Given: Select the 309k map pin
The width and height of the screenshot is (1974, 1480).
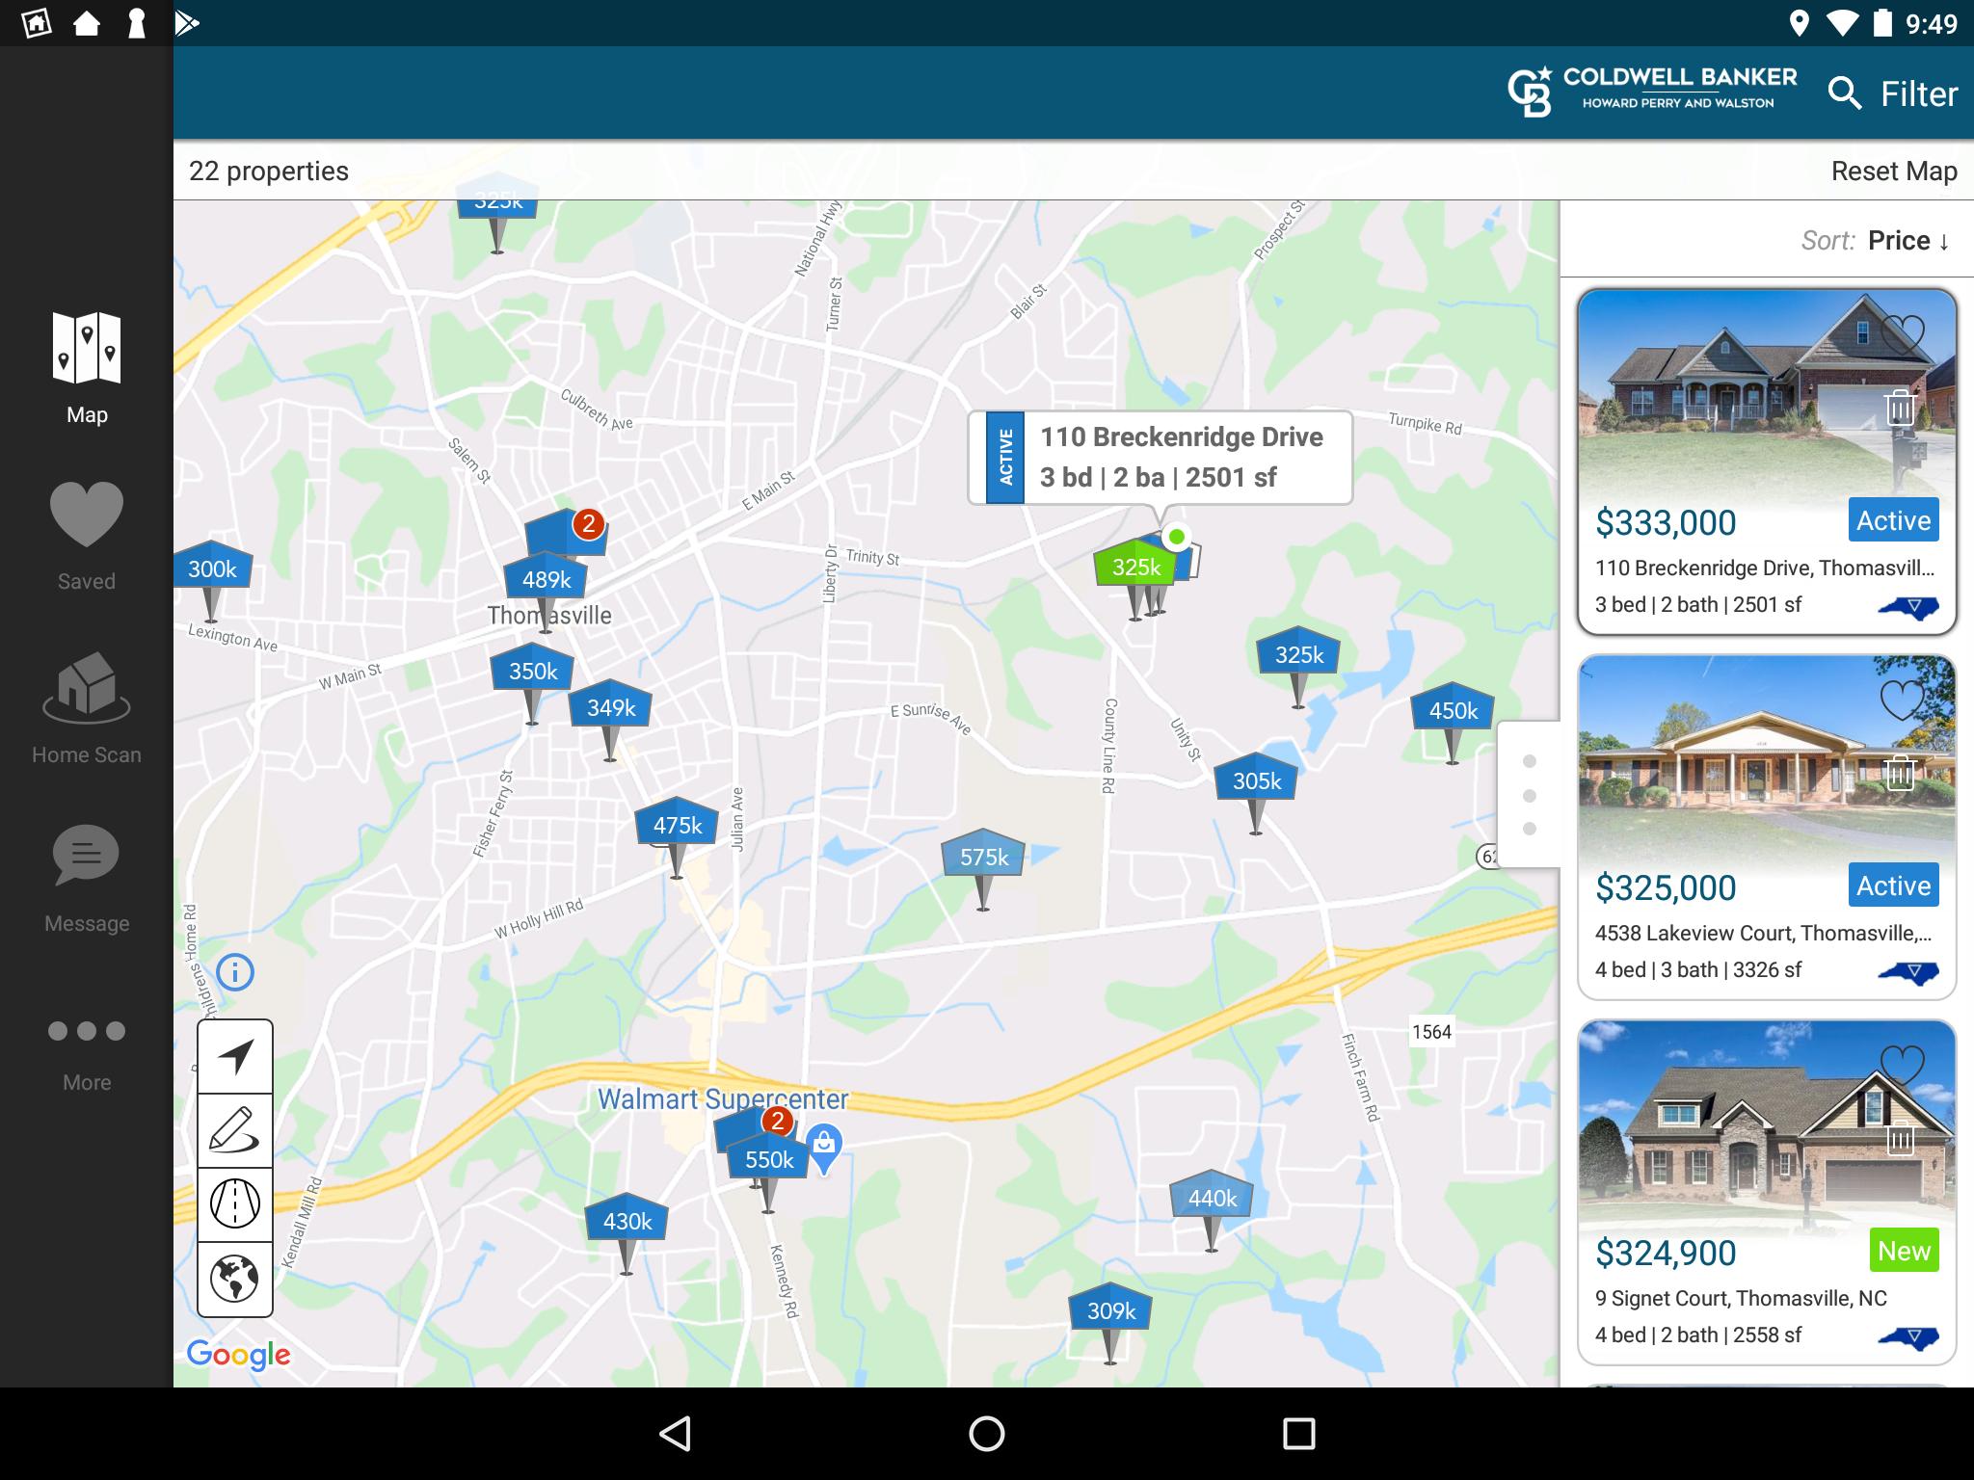Looking at the screenshot, I should click(1110, 1311).
